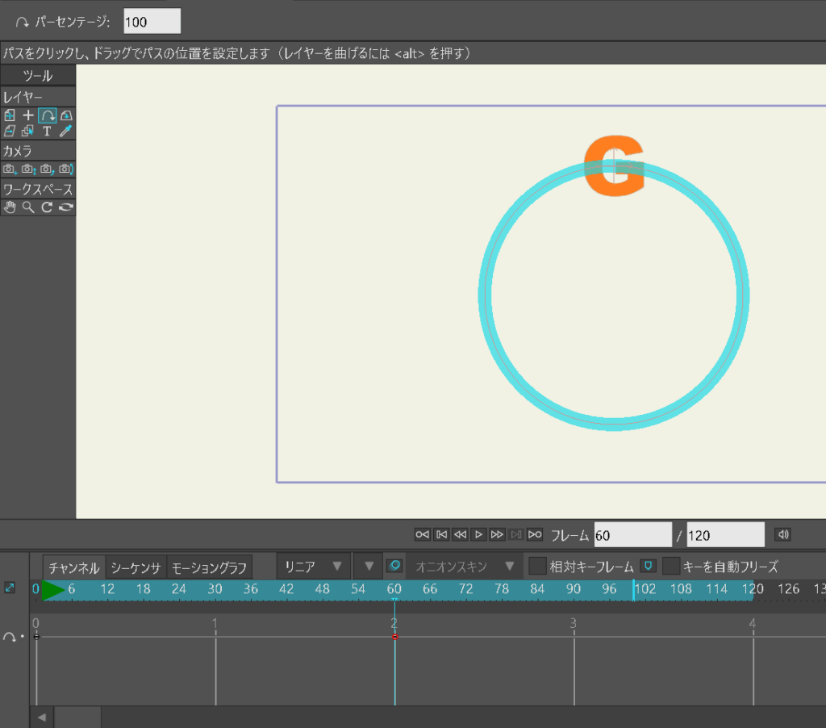Select the Set Origin crosshair tool
Image resolution: width=826 pixels, height=728 pixels.
[x=28, y=115]
